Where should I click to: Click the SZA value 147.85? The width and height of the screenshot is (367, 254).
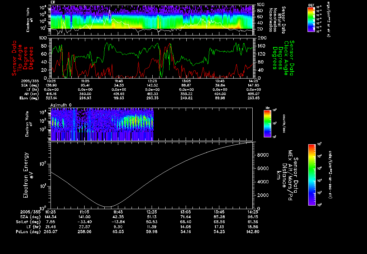(x=253, y=85)
